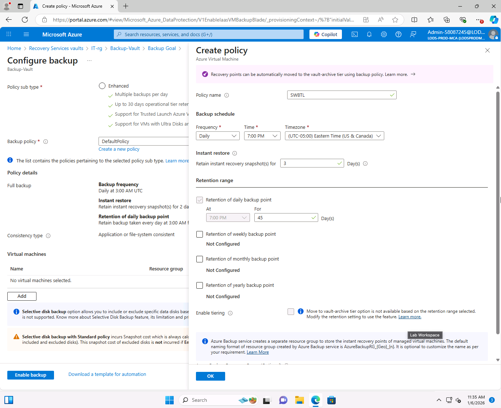The height and width of the screenshot is (408, 501).
Task: Click the Enable tiering info icon
Action: pyautogui.click(x=230, y=313)
